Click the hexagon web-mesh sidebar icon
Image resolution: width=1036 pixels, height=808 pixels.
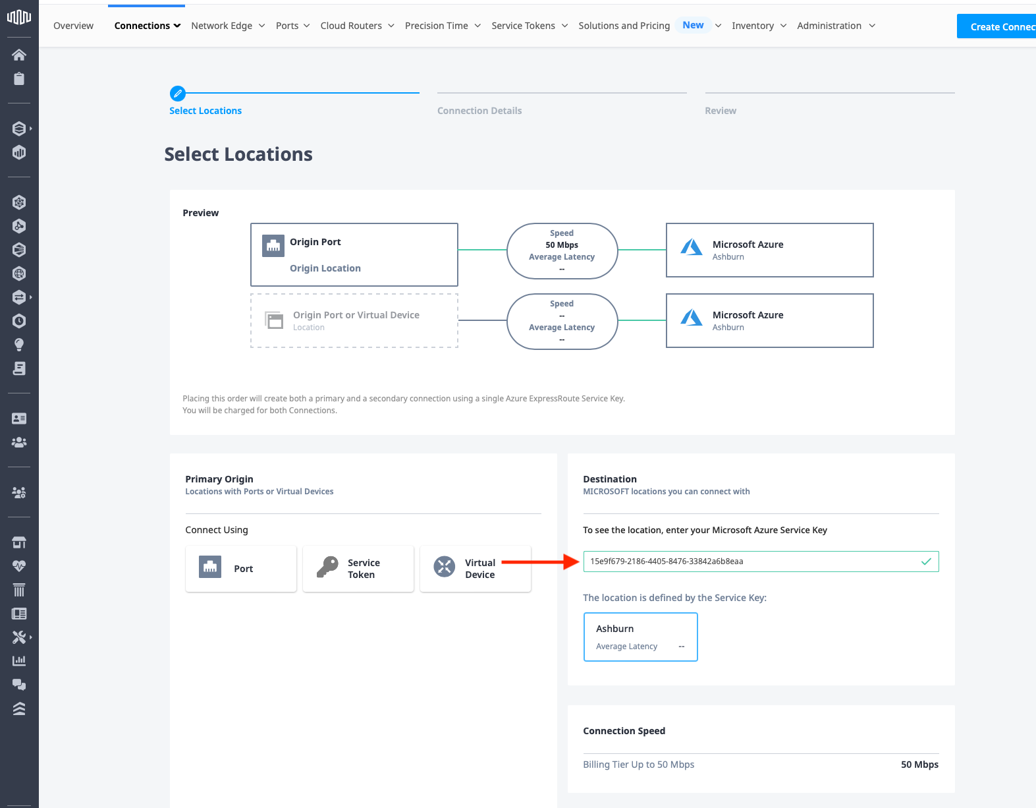[x=19, y=202]
